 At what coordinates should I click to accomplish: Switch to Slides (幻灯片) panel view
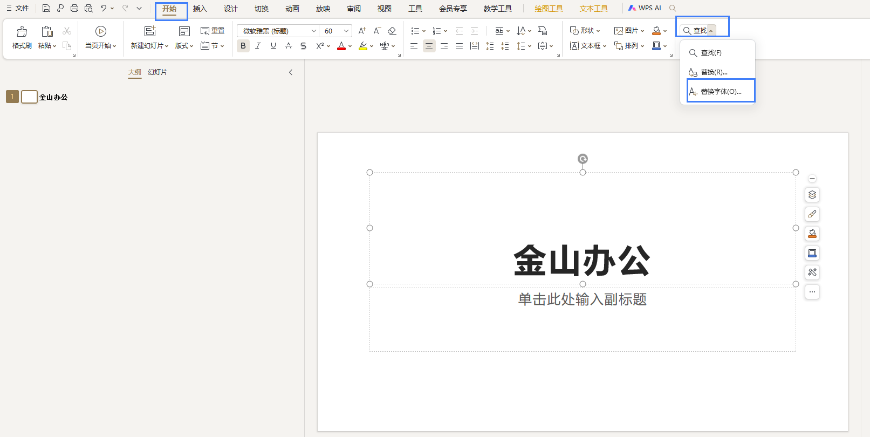[x=157, y=72]
